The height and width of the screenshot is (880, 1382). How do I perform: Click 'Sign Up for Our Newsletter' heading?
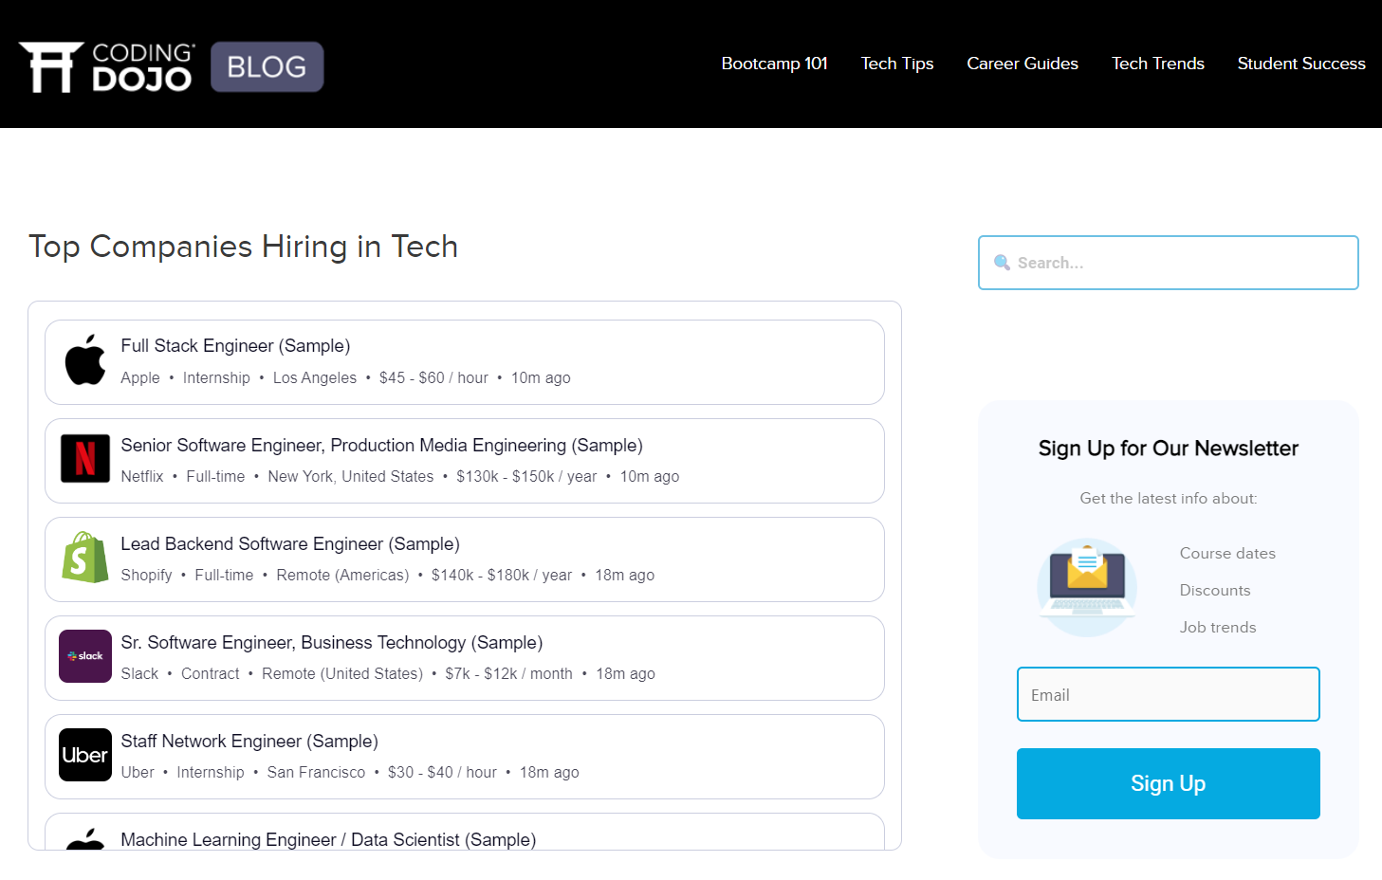[1169, 448]
